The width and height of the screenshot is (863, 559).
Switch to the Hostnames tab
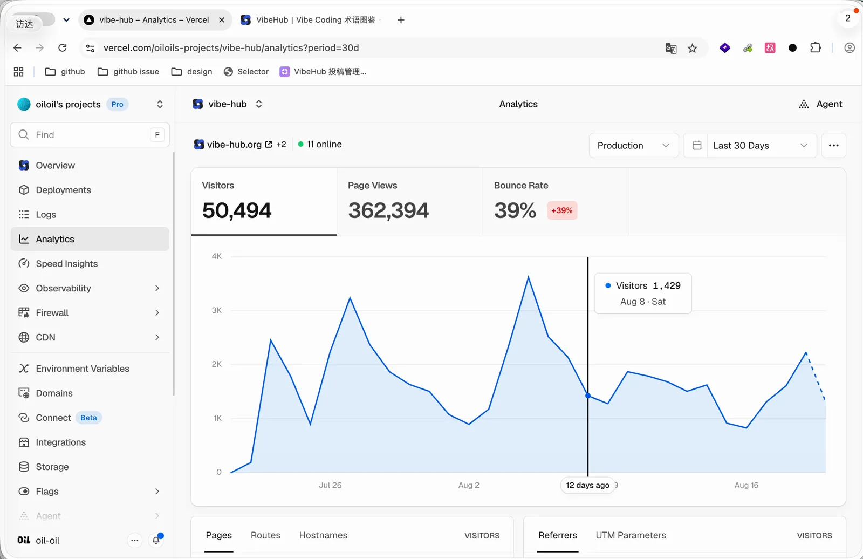click(x=323, y=535)
